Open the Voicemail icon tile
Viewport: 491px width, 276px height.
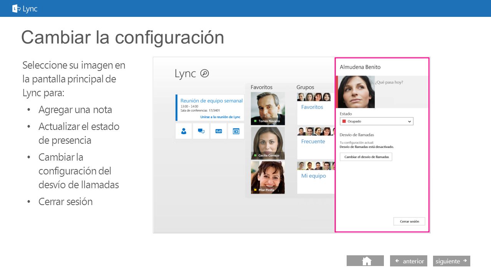(x=218, y=131)
